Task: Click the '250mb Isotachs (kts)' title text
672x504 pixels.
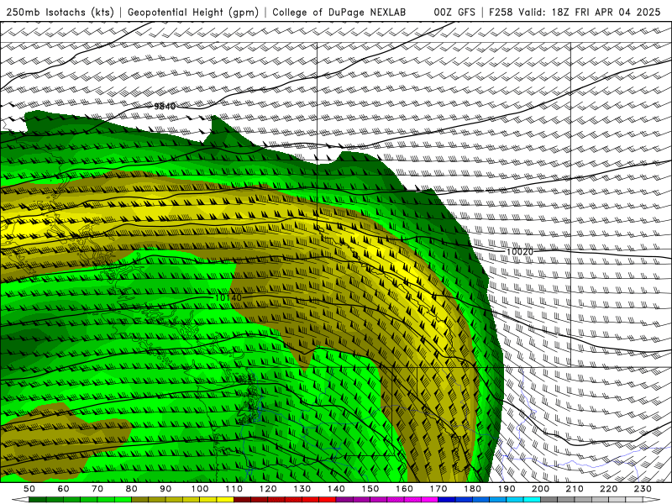Action: point(60,13)
